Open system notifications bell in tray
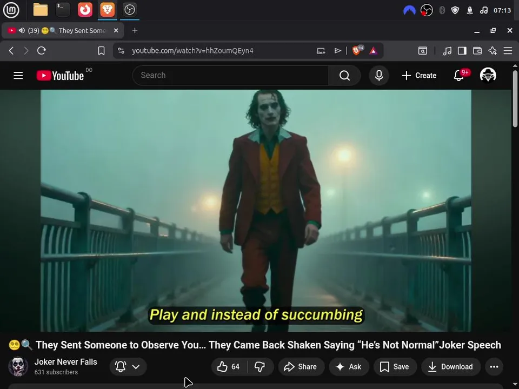519x389 pixels. pyautogui.click(x=470, y=10)
